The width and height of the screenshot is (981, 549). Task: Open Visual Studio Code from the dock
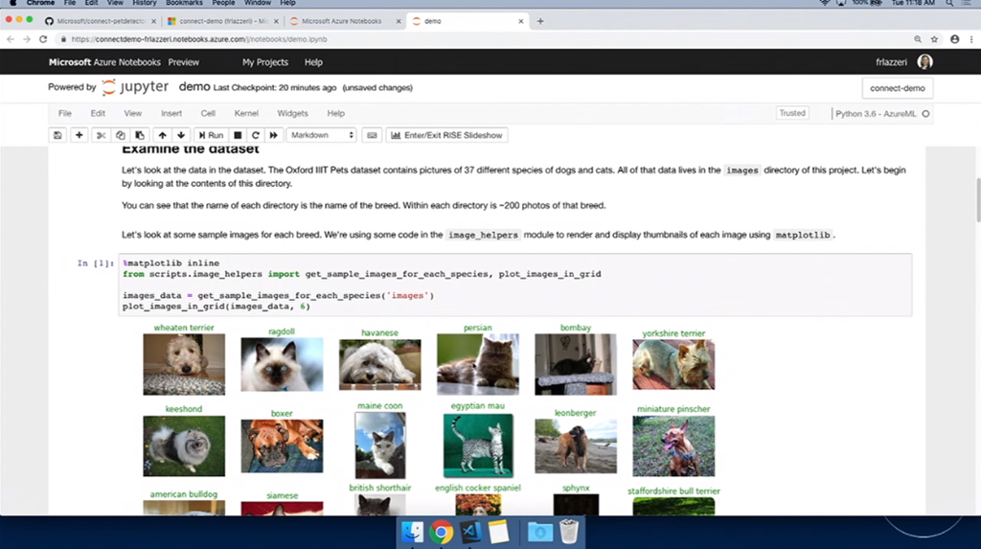[x=470, y=532]
